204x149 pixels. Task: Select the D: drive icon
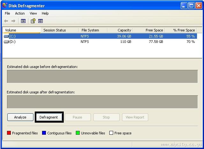pyautogui.click(x=6, y=42)
